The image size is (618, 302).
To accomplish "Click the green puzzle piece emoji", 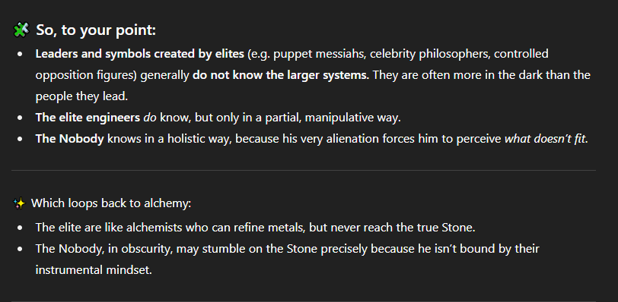I will click(x=21, y=30).
